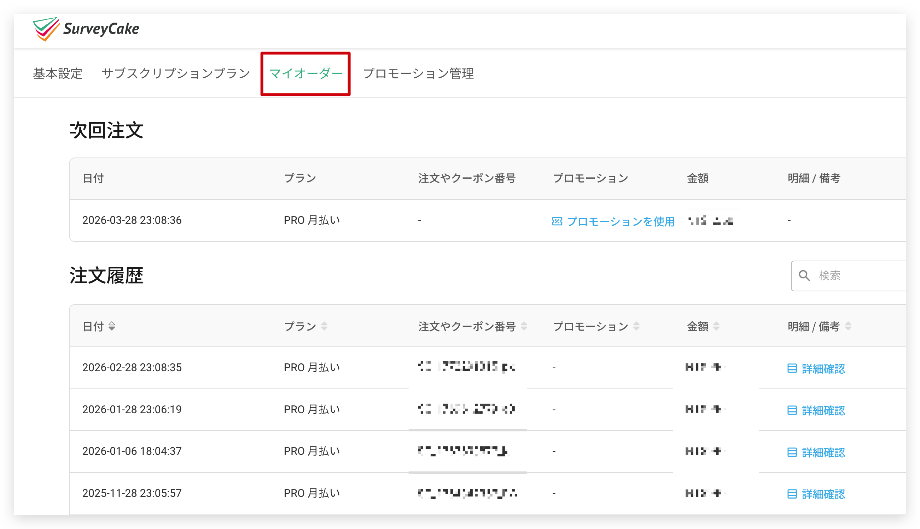Open 詳細確認 for order 2026-01-28 23:06:19
The width and height of the screenshot is (920, 529).
coord(823,411)
